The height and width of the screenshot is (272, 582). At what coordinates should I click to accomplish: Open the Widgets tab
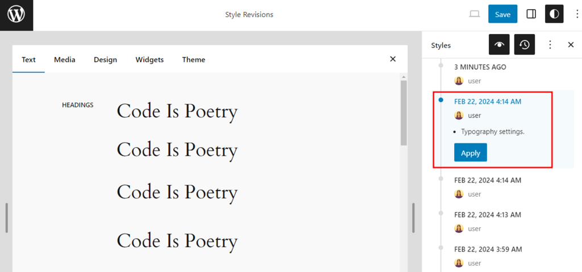(x=149, y=59)
